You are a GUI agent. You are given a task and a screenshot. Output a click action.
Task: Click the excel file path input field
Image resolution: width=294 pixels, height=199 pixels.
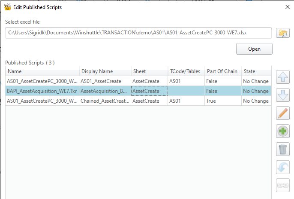[138, 33]
